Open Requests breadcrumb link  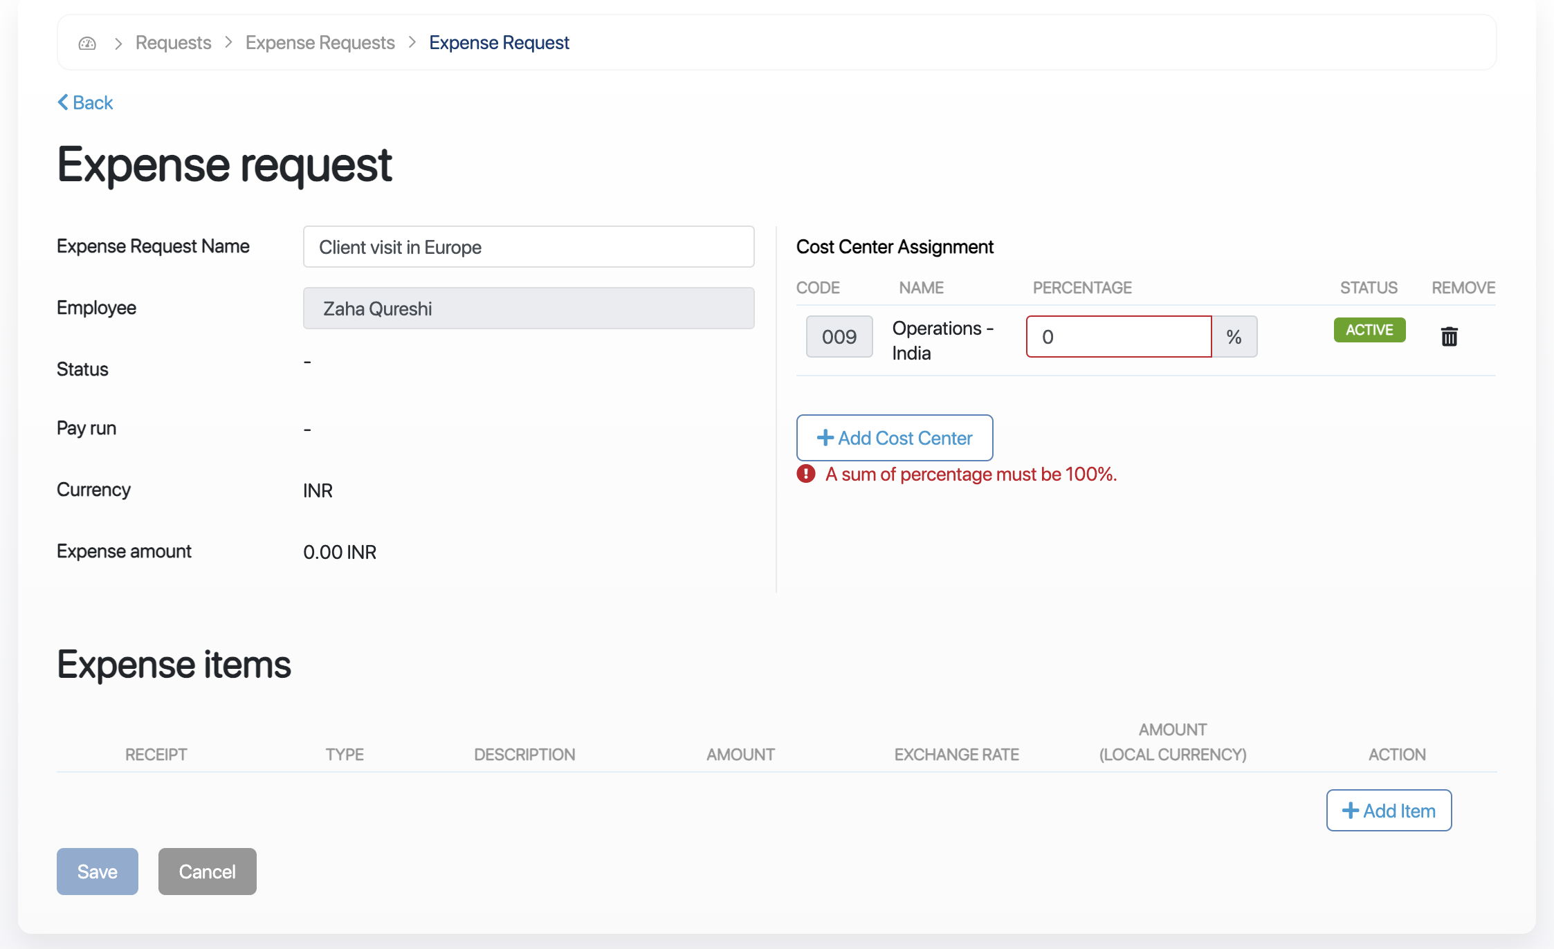coord(173,43)
